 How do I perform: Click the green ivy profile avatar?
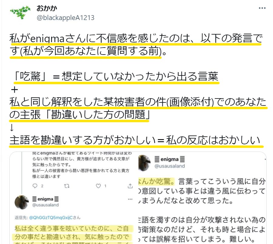pyautogui.click(x=20, y=12)
